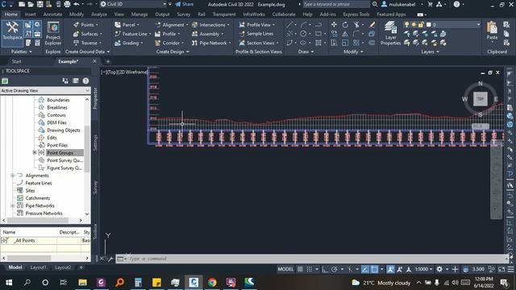Toggle polar tracking in status bar
The width and height of the screenshot is (516, 290).
[335, 269]
